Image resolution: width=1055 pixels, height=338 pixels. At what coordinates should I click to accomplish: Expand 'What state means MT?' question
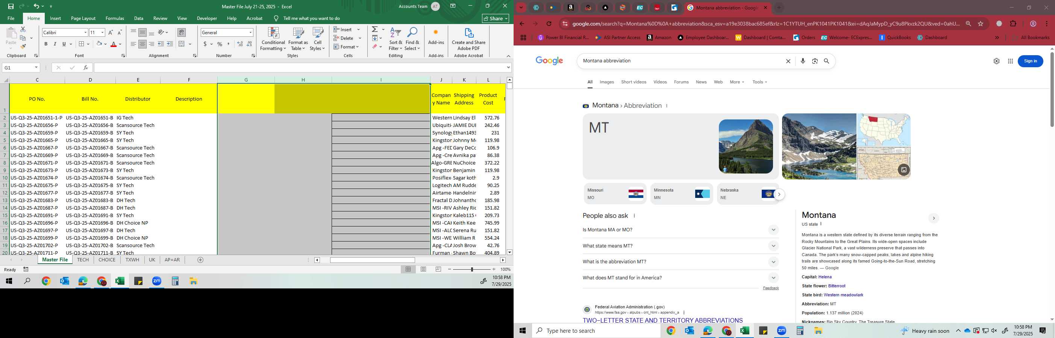(680, 246)
